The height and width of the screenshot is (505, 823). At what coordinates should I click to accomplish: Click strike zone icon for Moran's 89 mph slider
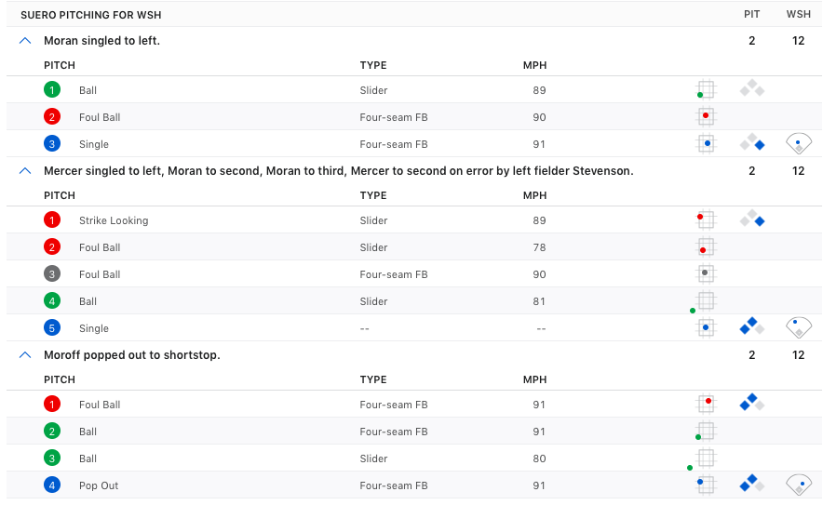tap(706, 89)
